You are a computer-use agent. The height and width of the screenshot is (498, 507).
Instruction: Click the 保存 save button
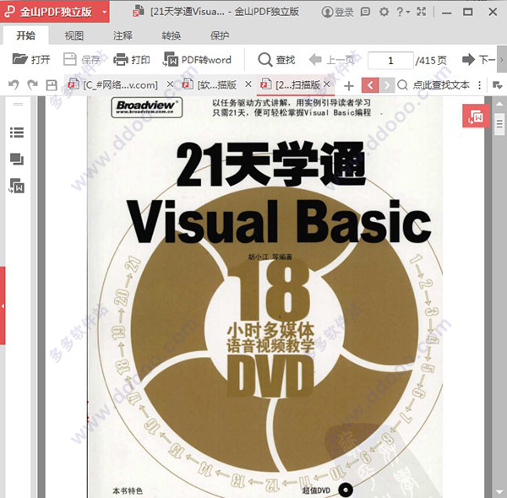click(81, 60)
